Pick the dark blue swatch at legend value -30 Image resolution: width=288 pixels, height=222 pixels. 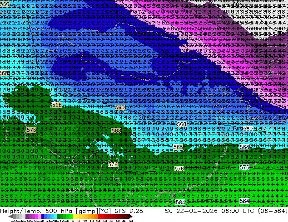[43, 216]
